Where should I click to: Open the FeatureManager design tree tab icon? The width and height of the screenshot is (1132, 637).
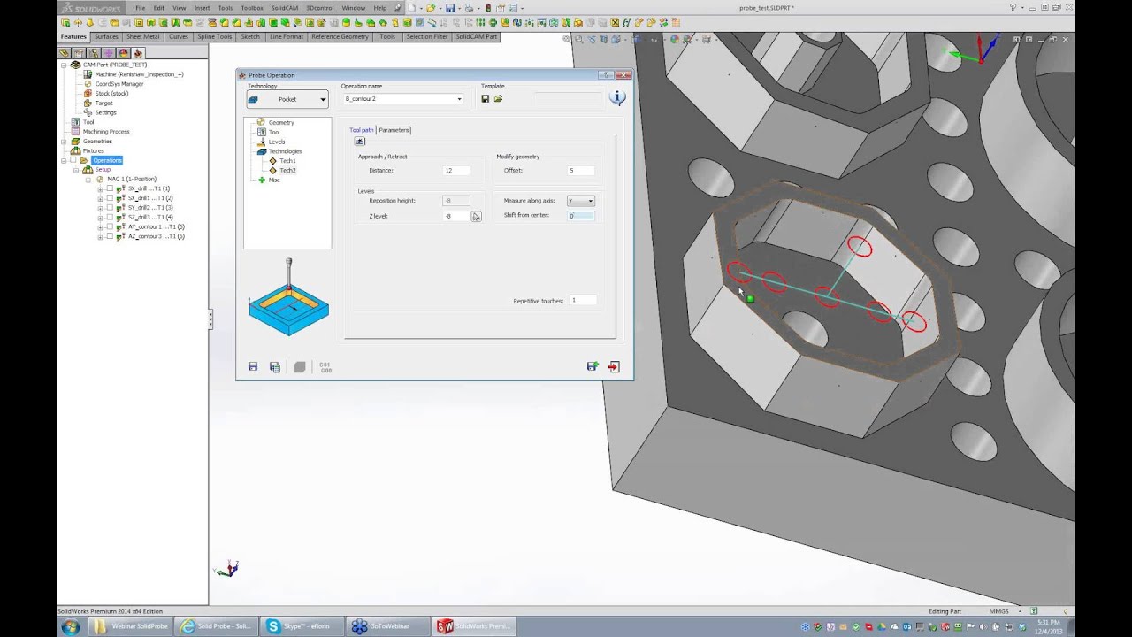click(x=65, y=53)
